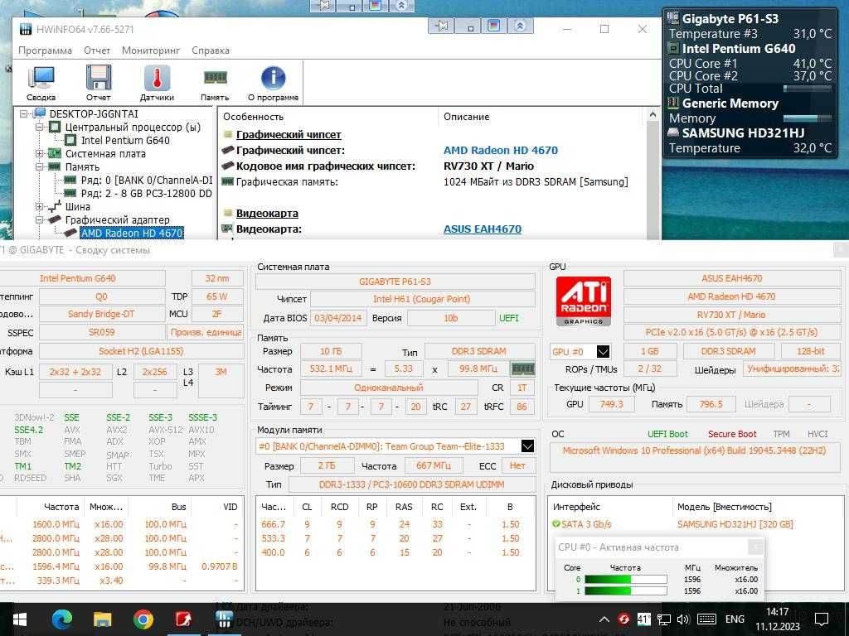
Task: Select memory row Ряд: 0 BANK 0
Action: coord(147,180)
